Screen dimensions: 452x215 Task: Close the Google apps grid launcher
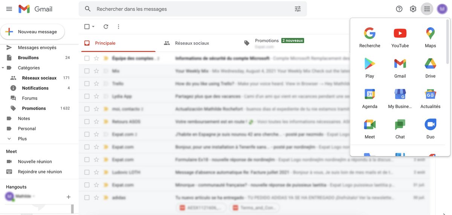tap(427, 9)
